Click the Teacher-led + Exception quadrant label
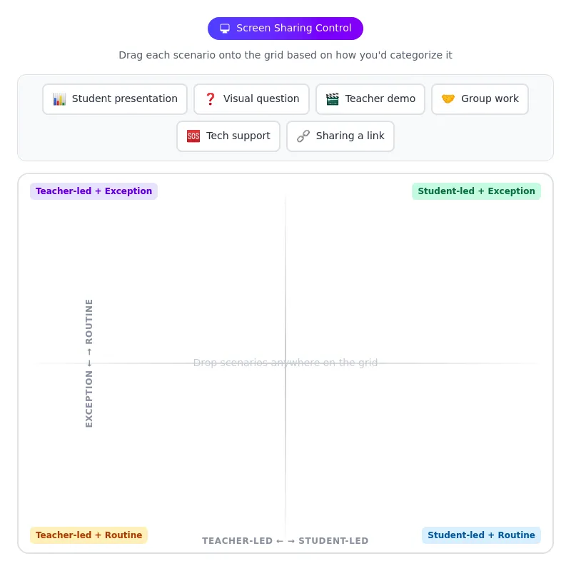 (x=94, y=191)
